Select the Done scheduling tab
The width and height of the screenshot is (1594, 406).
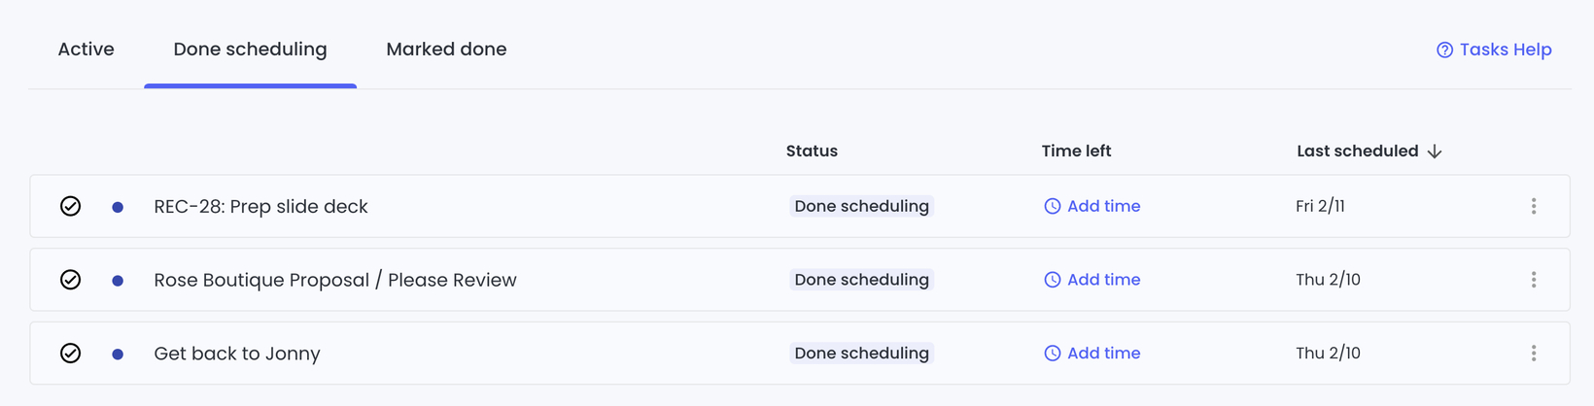pos(250,50)
